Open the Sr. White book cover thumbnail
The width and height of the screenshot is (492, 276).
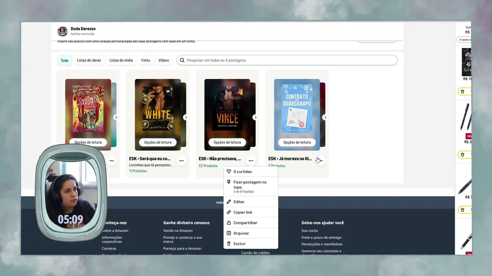[158, 115]
